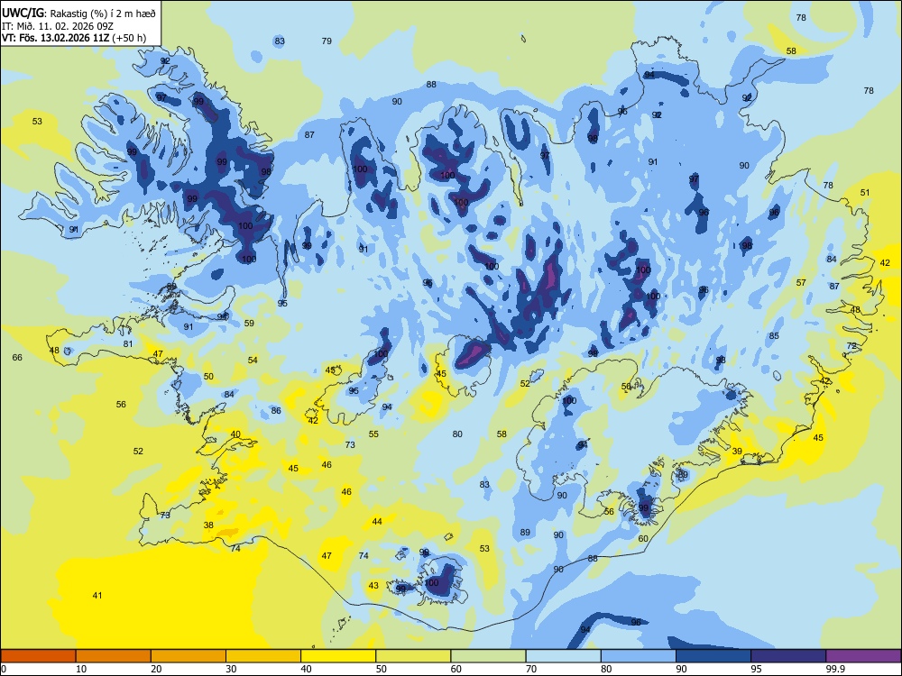Click the '30' legend scale label

coord(231,669)
